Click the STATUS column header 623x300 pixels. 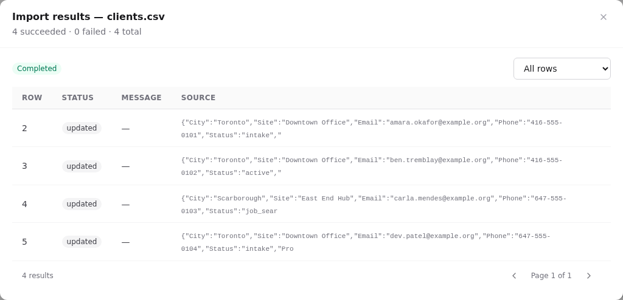(77, 98)
